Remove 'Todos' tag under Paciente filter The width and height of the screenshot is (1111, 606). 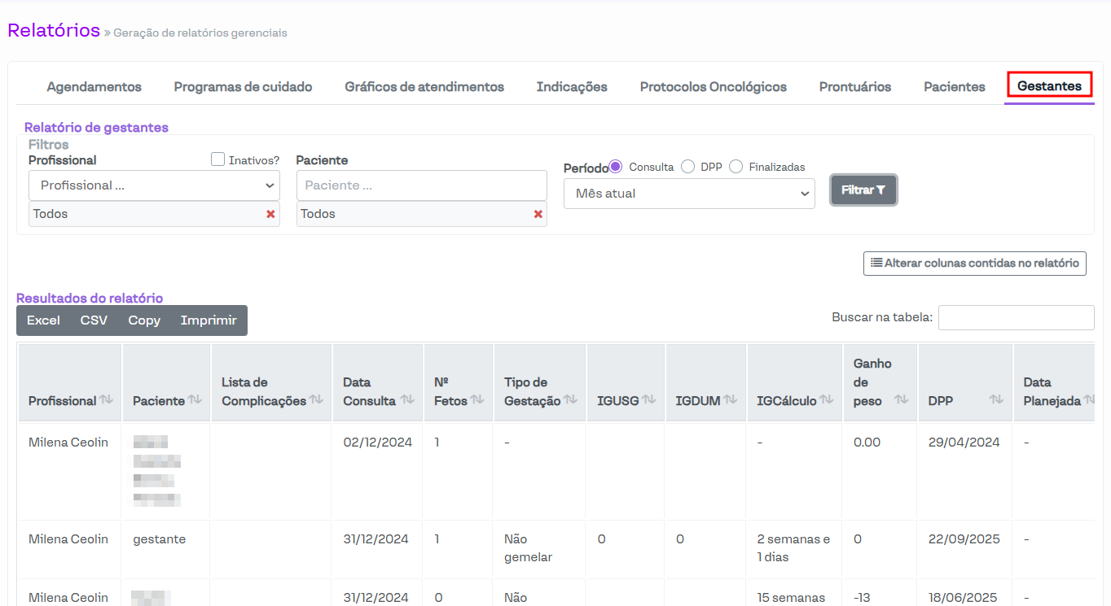pyautogui.click(x=538, y=214)
